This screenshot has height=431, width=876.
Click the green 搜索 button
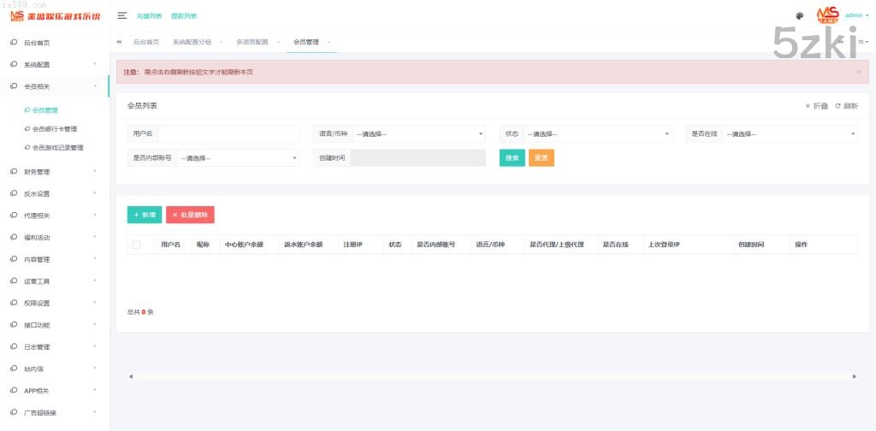click(x=512, y=158)
